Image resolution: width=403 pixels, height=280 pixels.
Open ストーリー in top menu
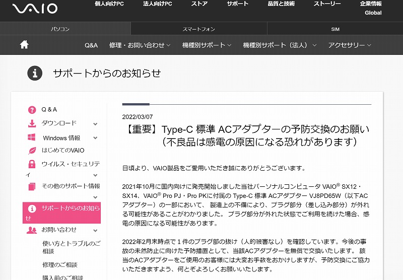pyautogui.click(x=327, y=4)
